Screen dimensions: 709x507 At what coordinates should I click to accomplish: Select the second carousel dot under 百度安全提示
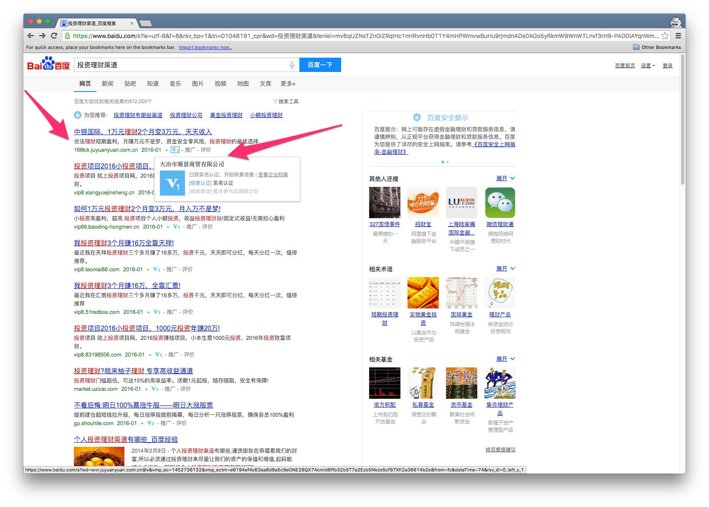448,162
